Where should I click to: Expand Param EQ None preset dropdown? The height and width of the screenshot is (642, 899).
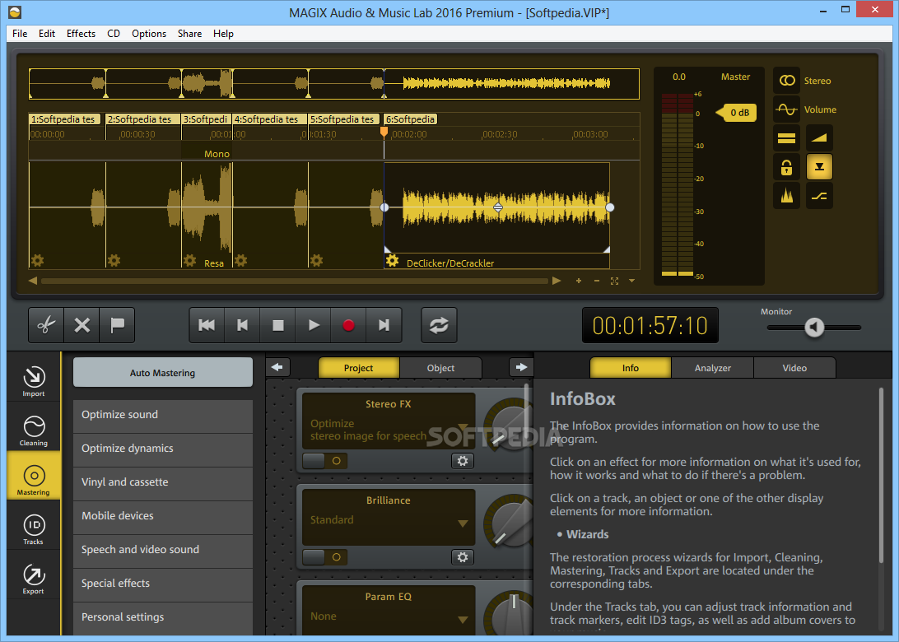463,620
